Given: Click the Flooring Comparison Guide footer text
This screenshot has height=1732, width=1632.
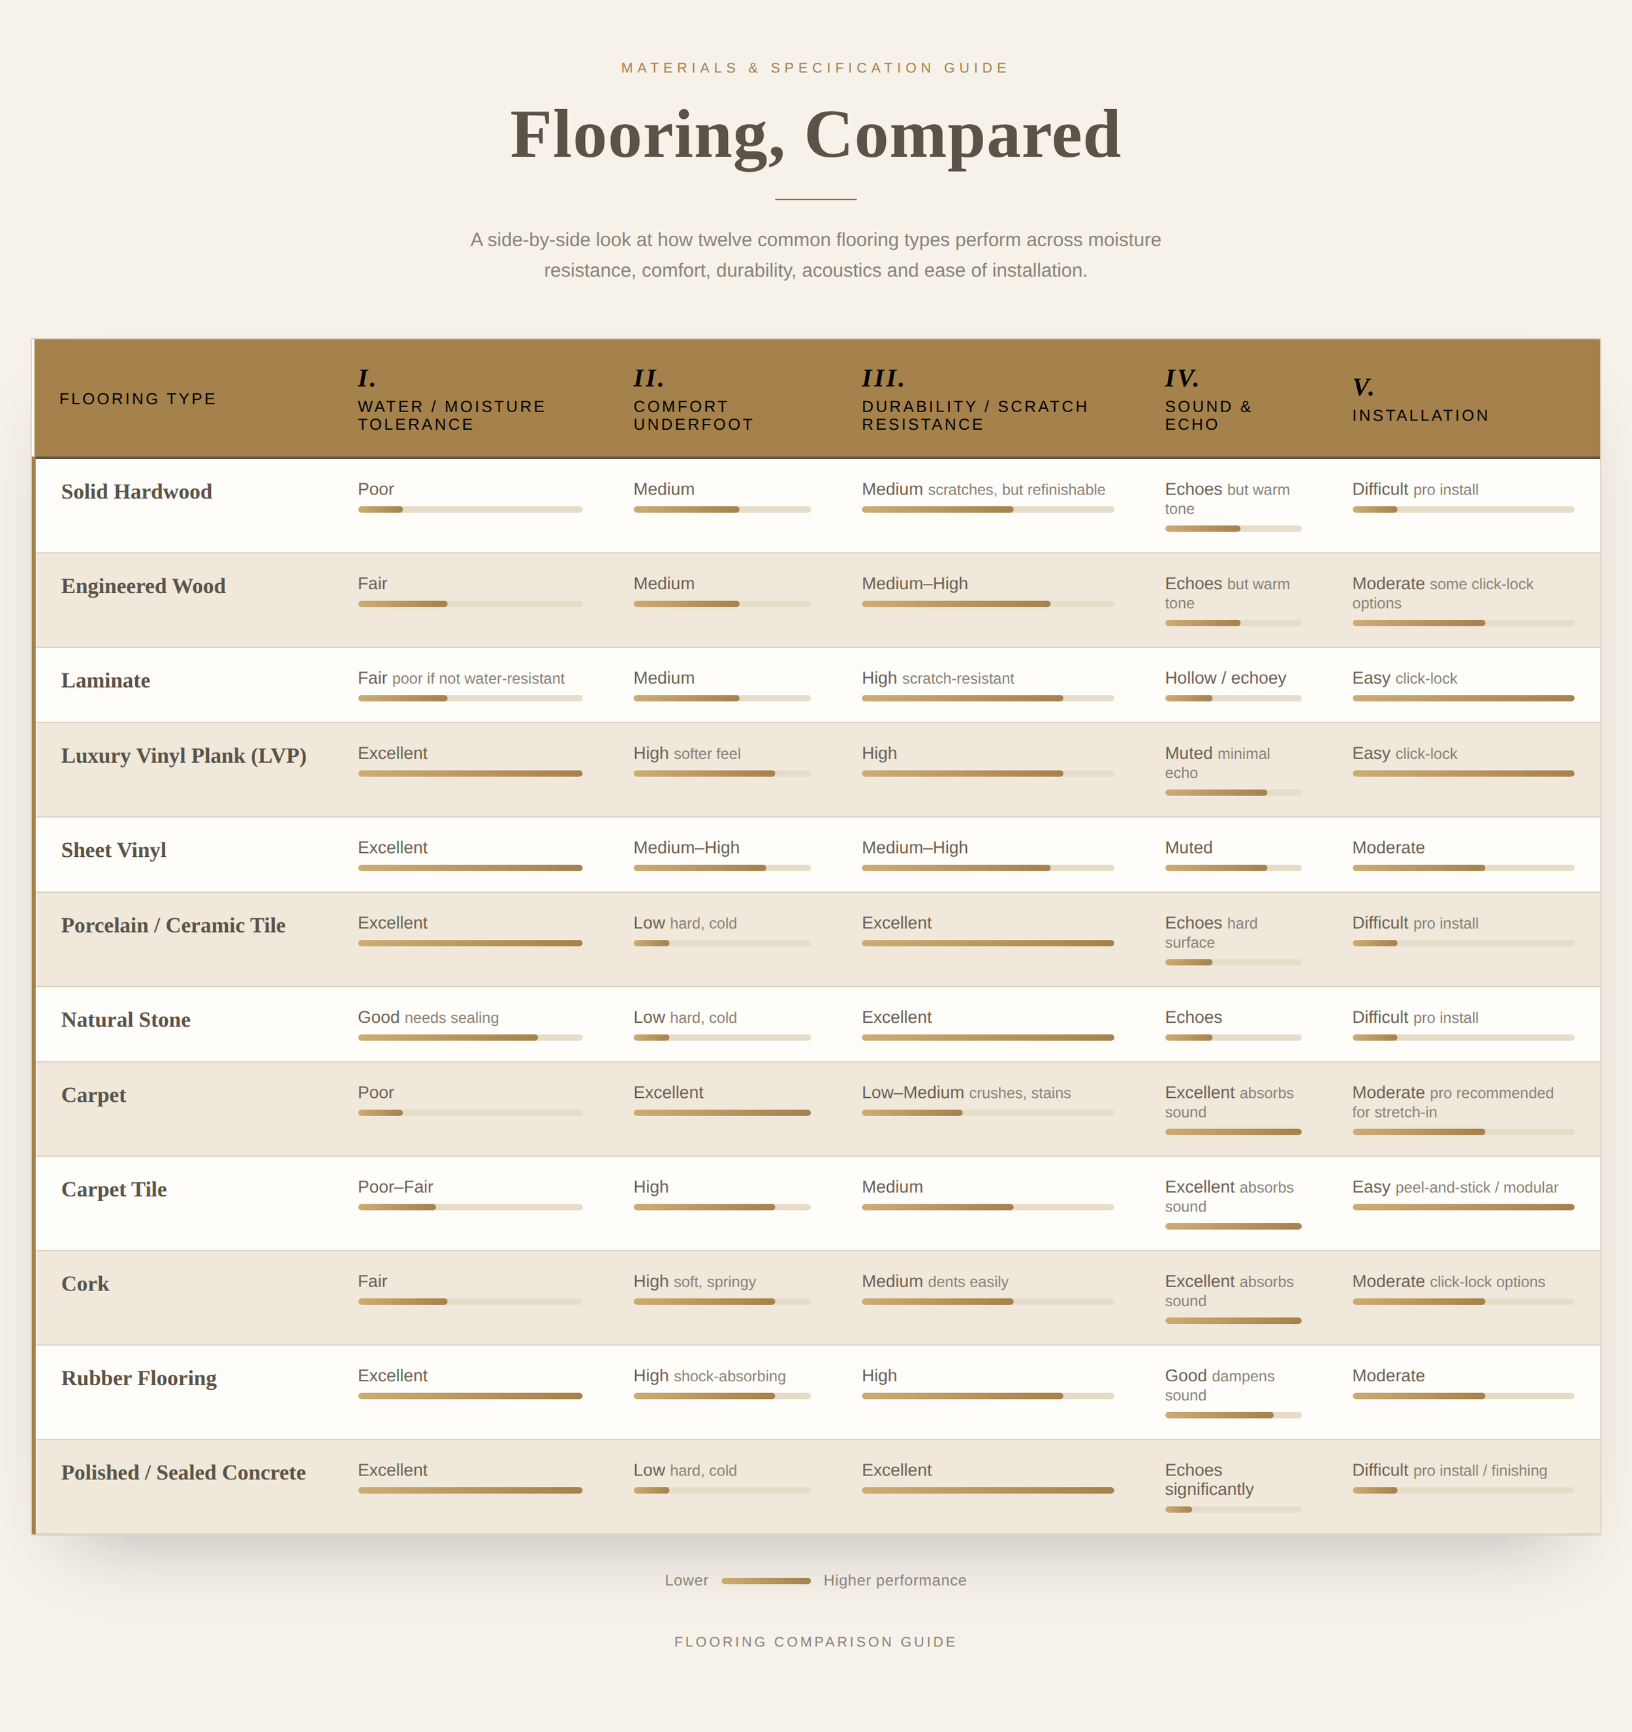Looking at the screenshot, I should pyautogui.click(x=815, y=1641).
